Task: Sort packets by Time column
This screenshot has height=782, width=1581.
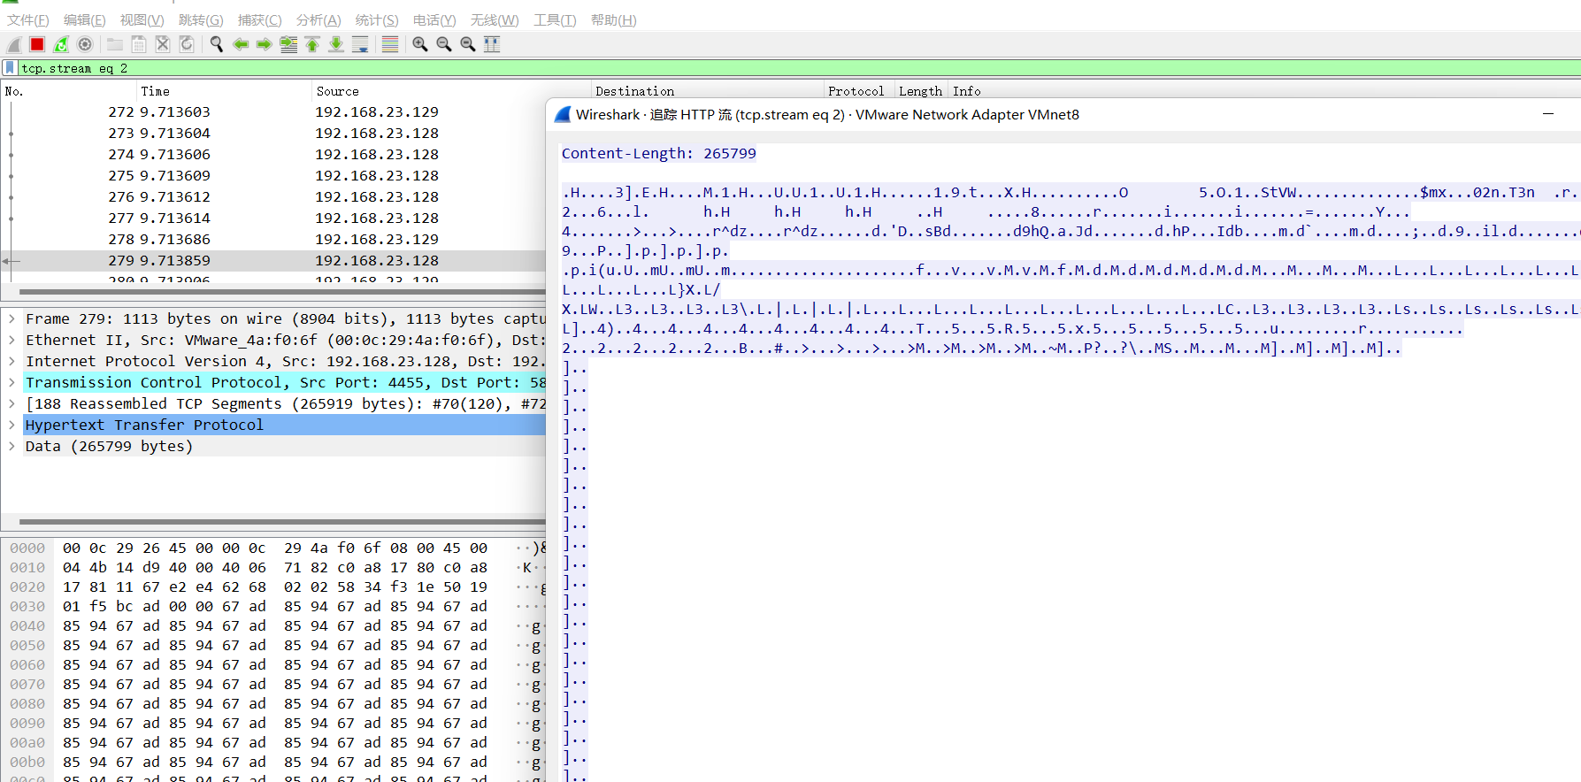Action: 225,91
